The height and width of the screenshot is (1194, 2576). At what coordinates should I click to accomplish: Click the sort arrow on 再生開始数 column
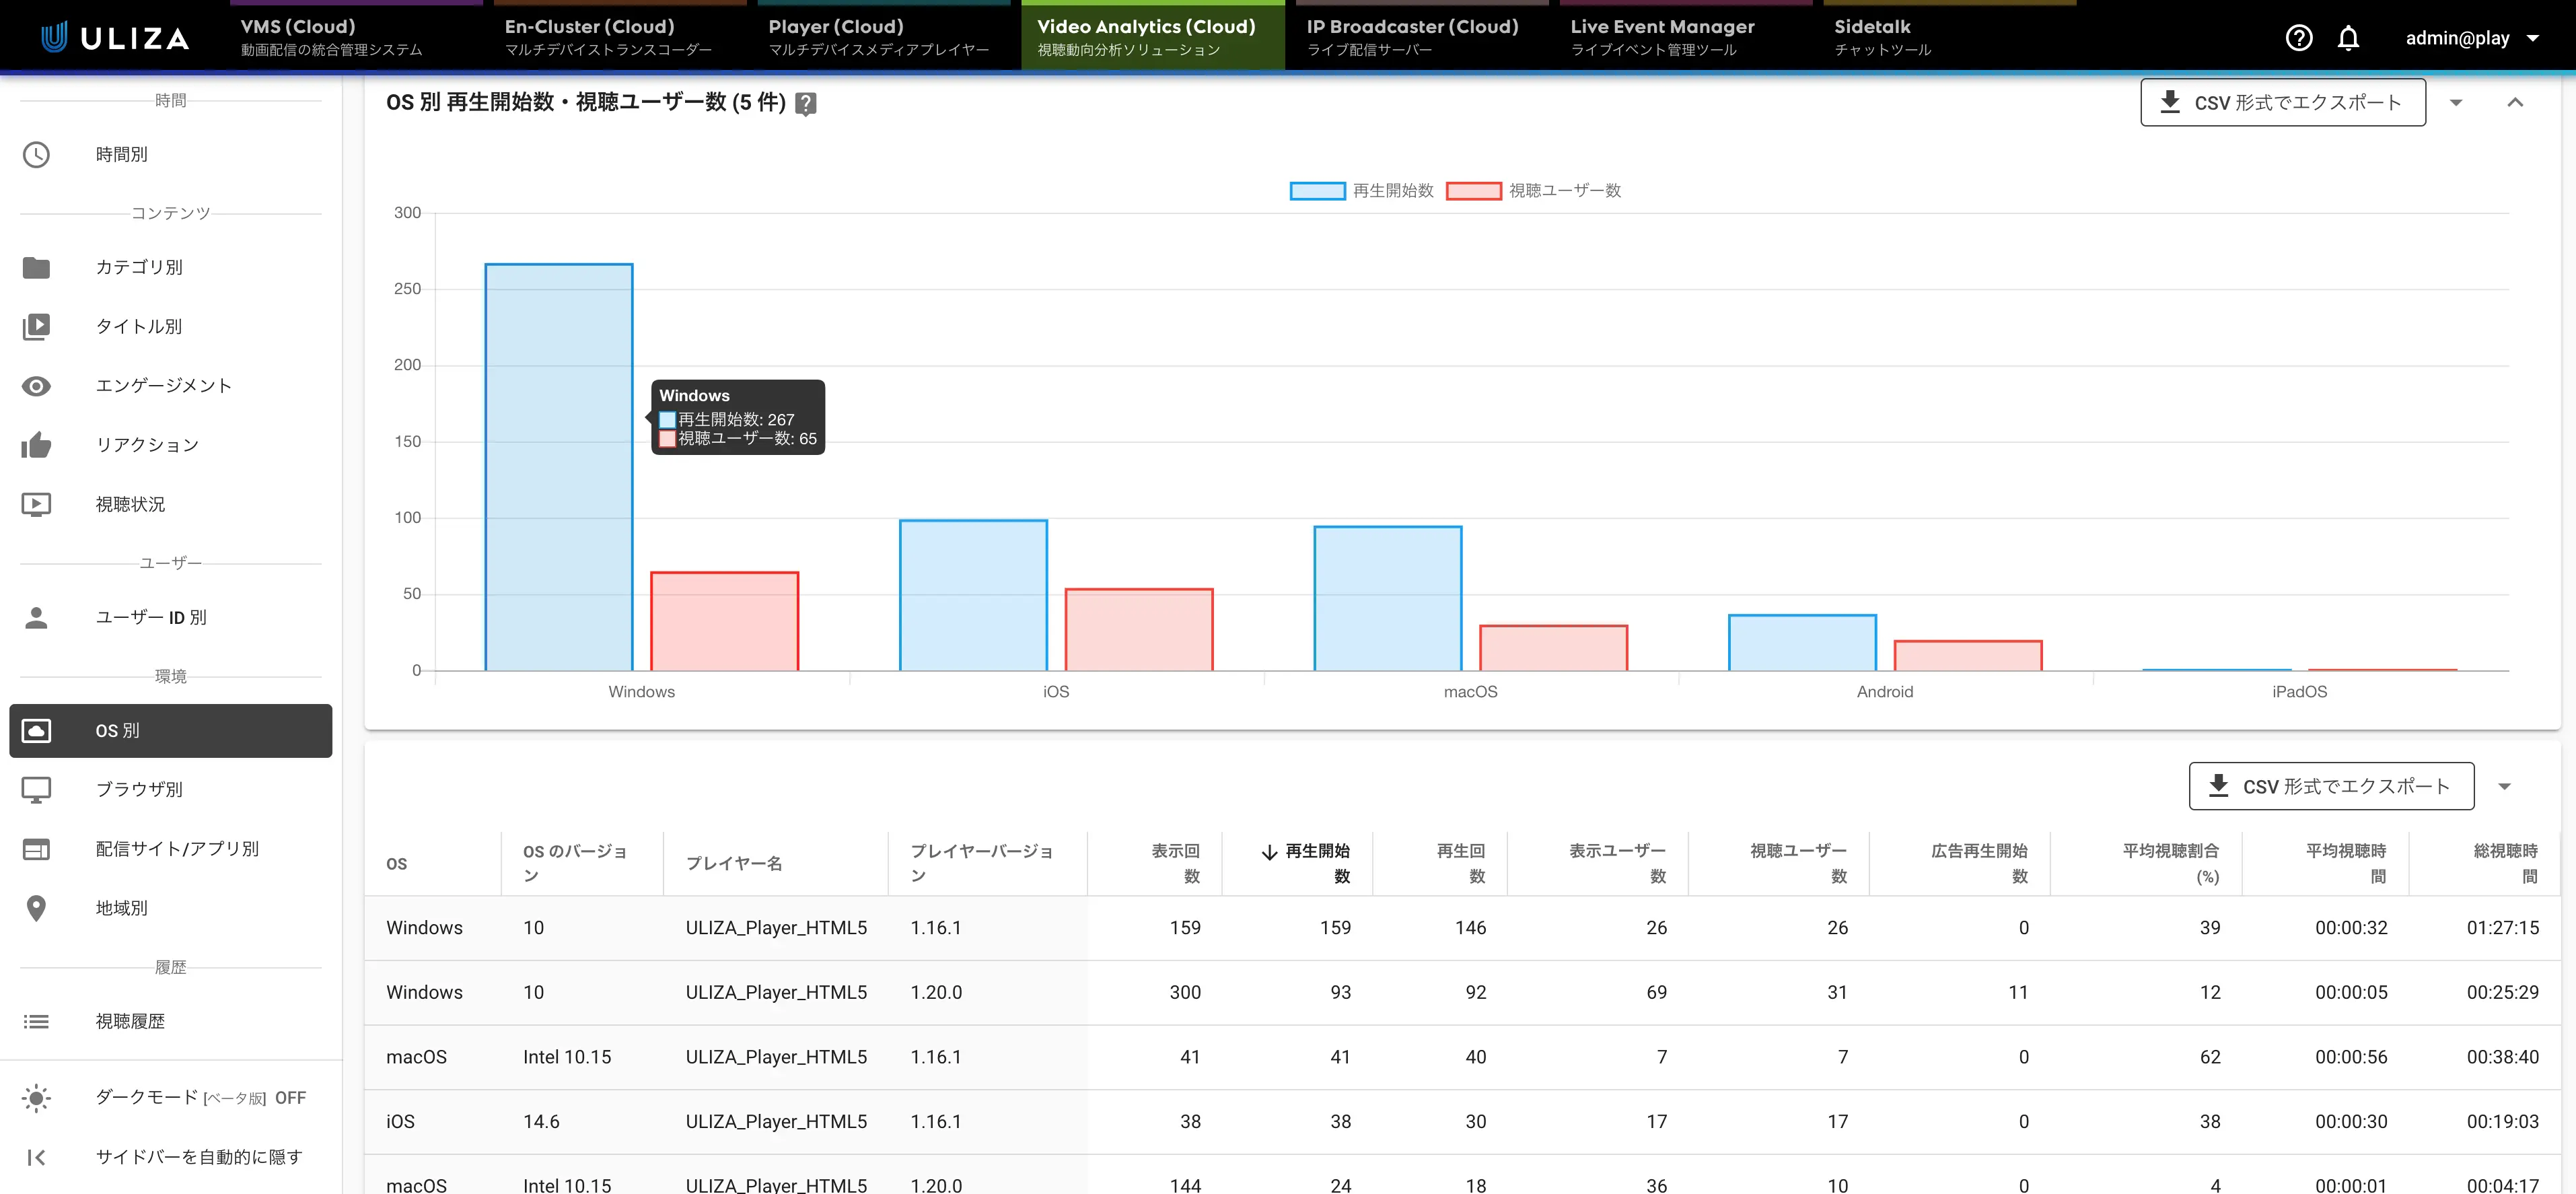[x=1269, y=852]
